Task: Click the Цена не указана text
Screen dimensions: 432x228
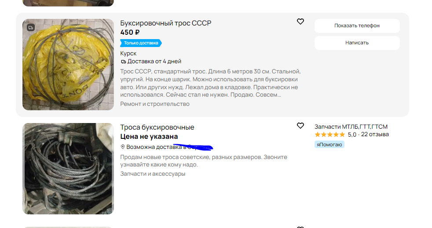Action: (149, 137)
